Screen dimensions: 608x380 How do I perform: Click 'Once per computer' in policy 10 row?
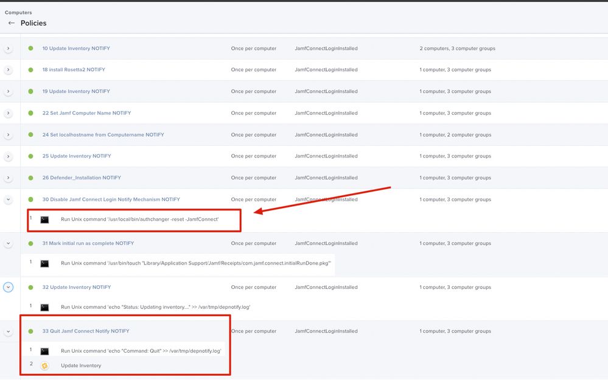coord(254,49)
